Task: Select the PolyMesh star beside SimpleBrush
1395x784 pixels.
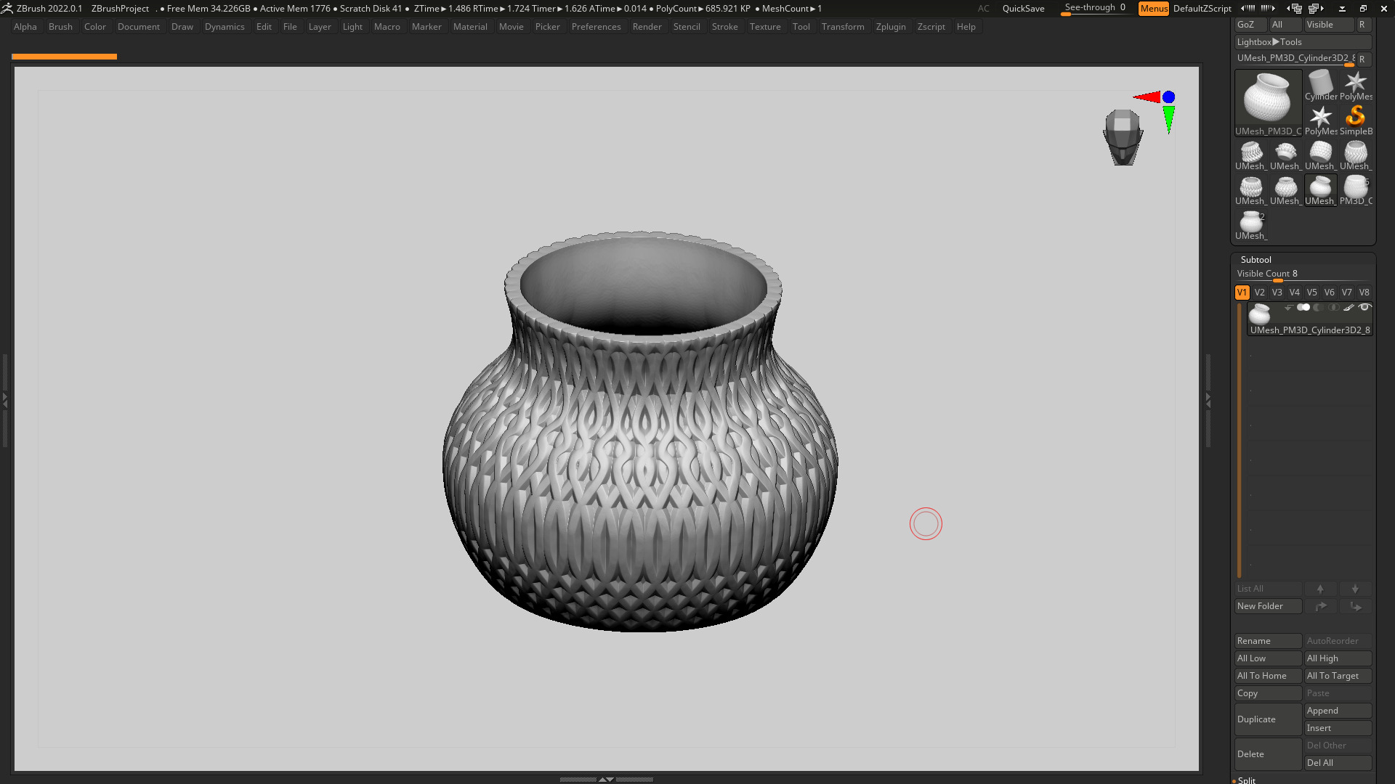Action: pyautogui.click(x=1320, y=120)
